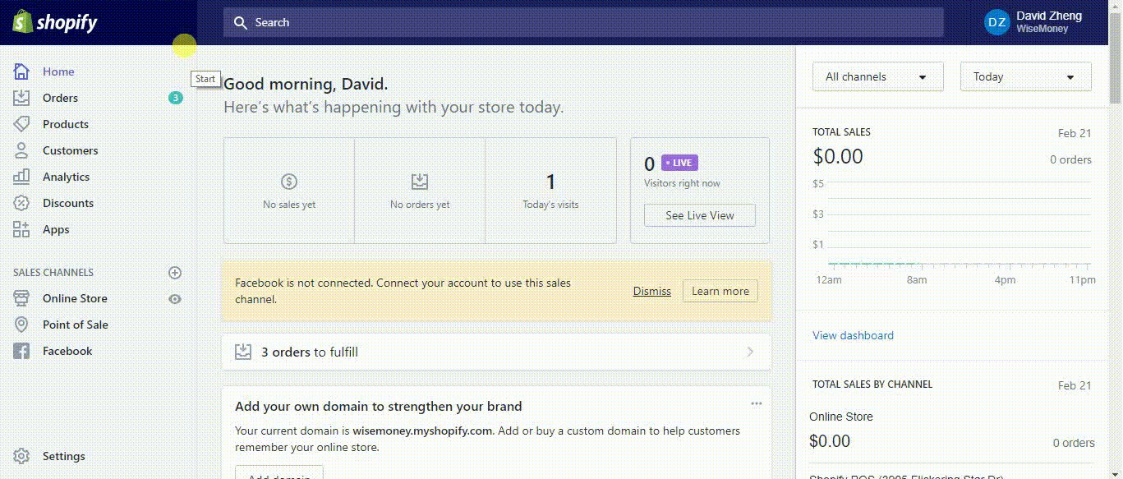This screenshot has height=479, width=1123.
Task: Click the TOTAL SALES BY CHANNEL heading
Action: tap(872, 384)
